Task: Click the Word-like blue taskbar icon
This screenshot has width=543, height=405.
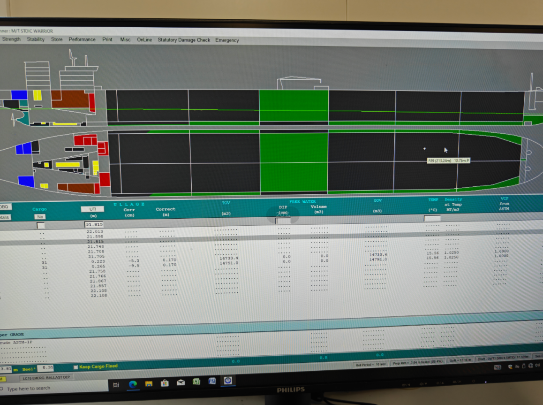Action: pos(212,381)
